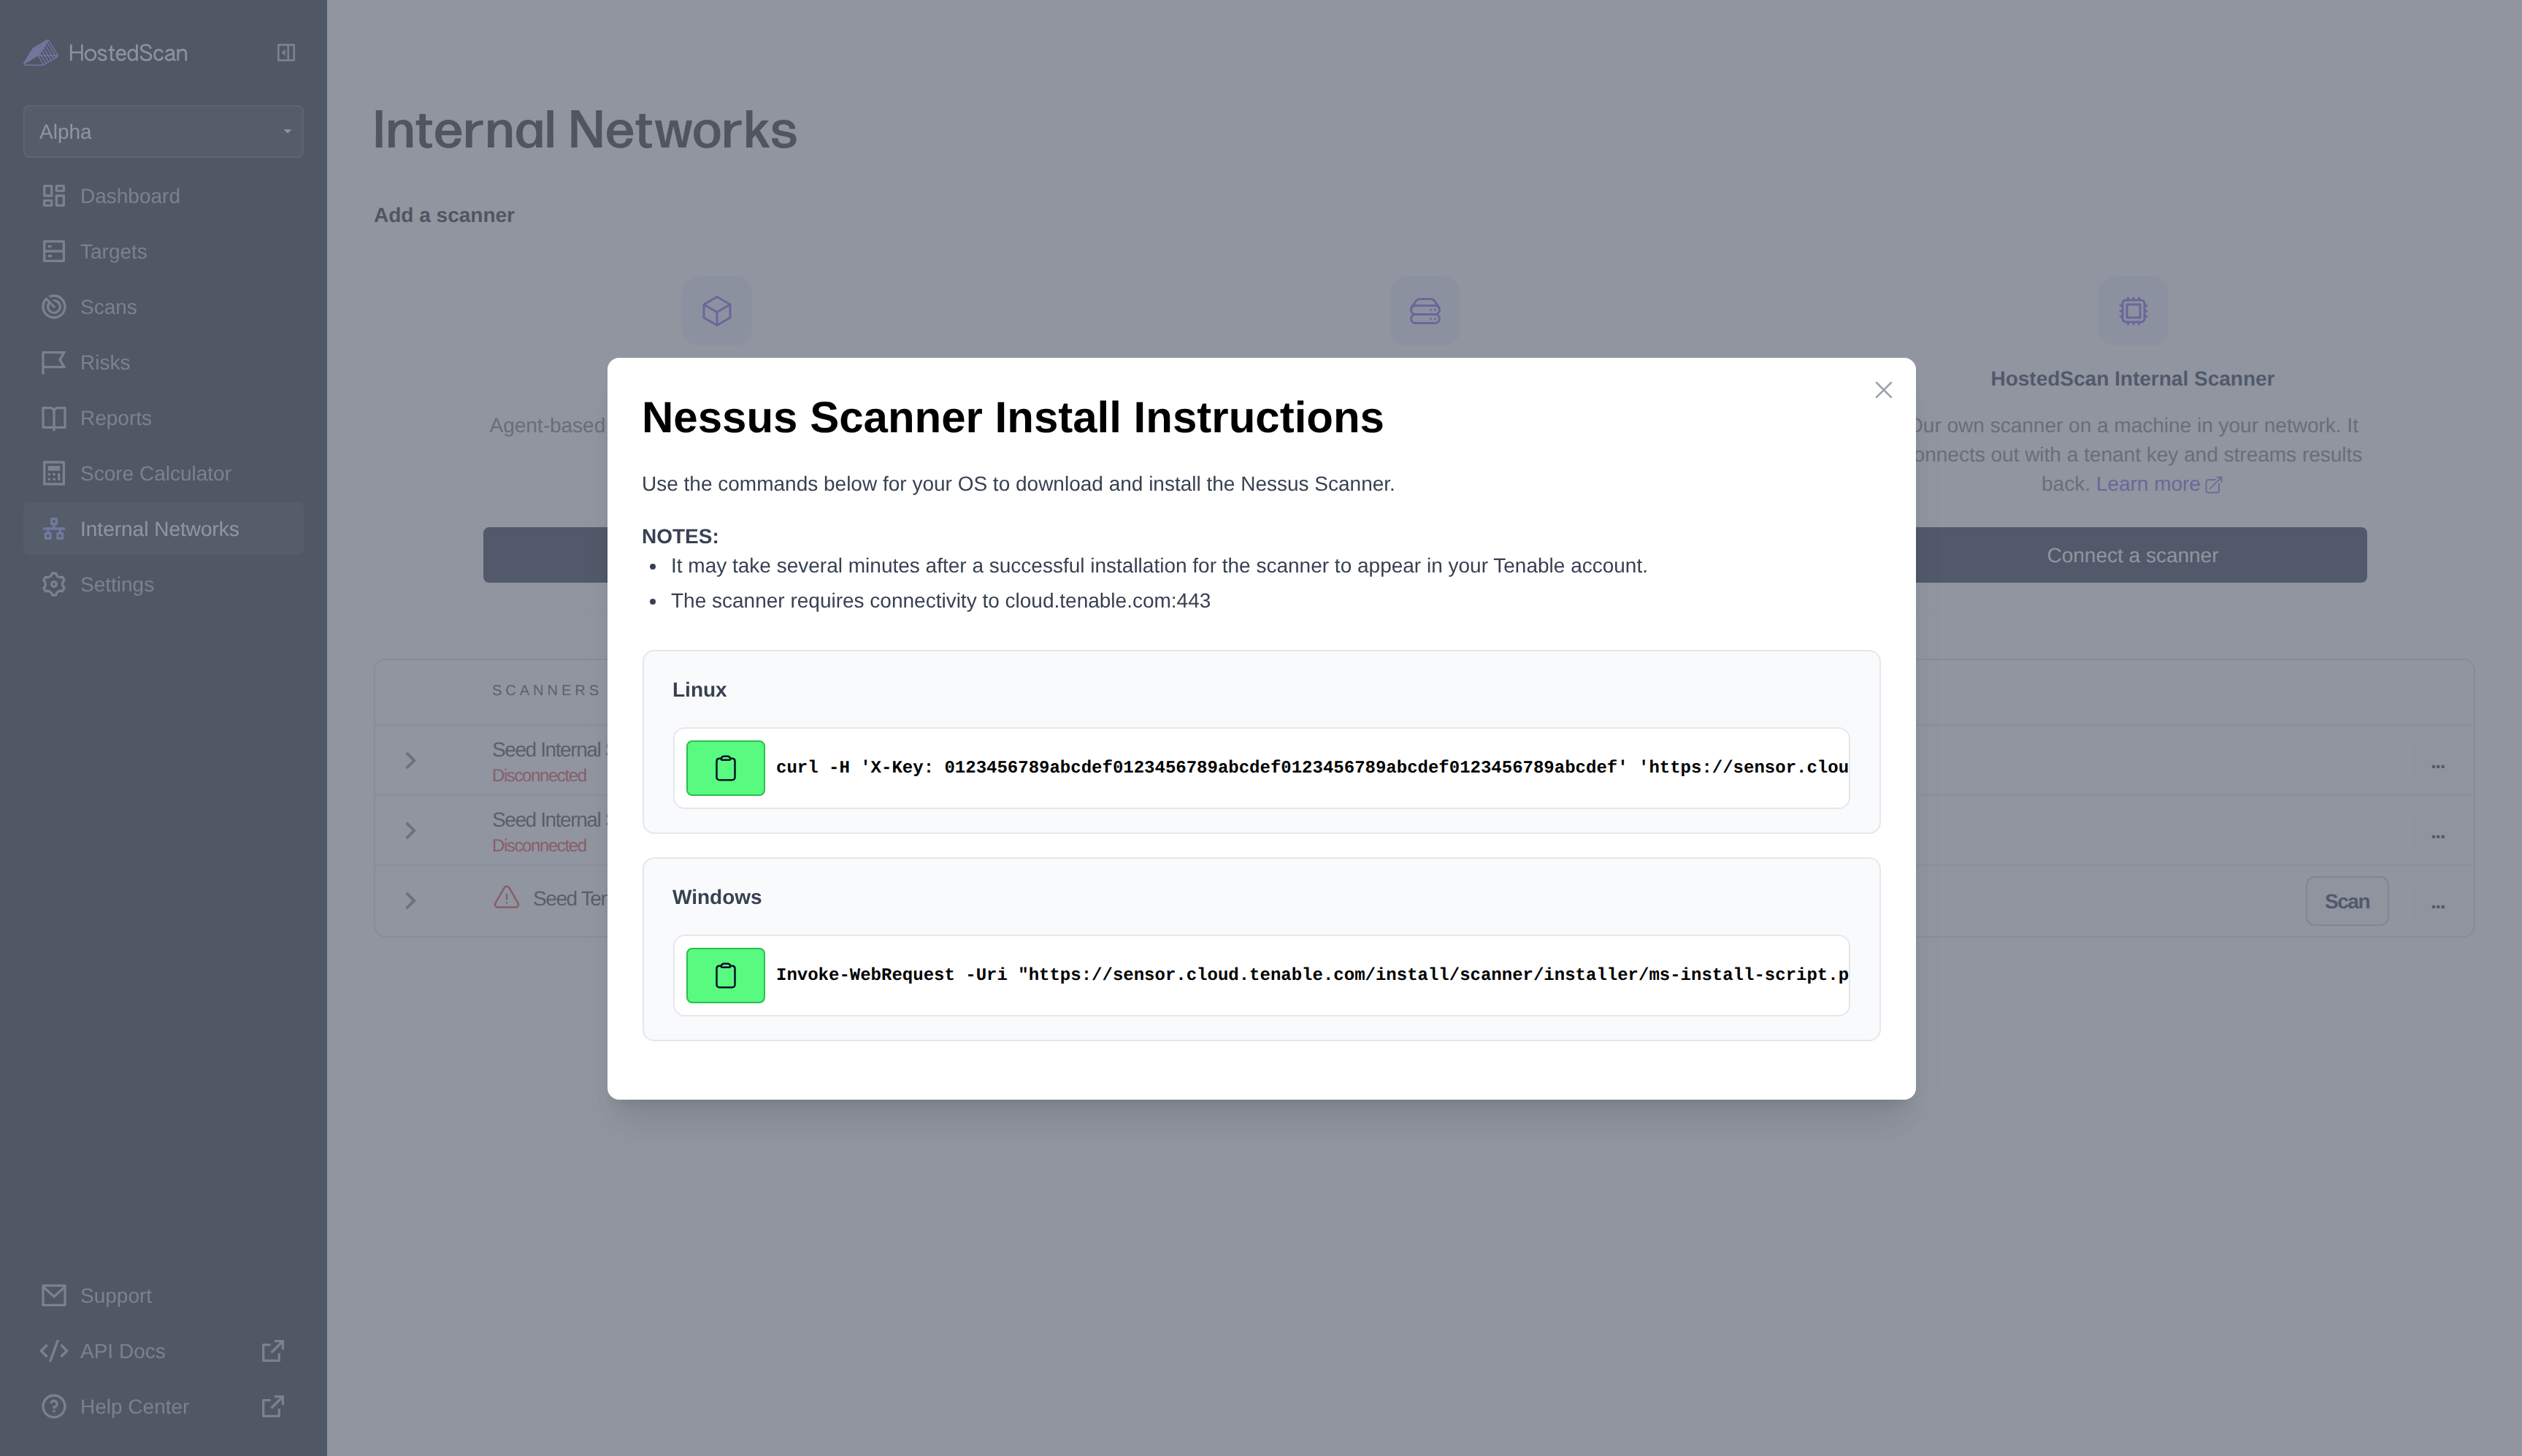Open Settings in the sidebar
Screen dimensions: 2522x1456
tap(163, 584)
